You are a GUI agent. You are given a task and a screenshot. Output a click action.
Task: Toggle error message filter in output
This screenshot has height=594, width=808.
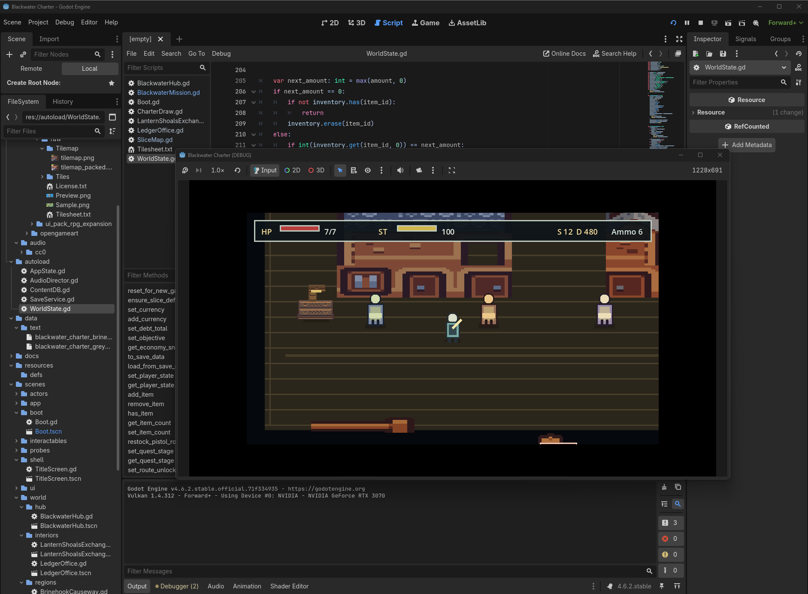point(670,539)
